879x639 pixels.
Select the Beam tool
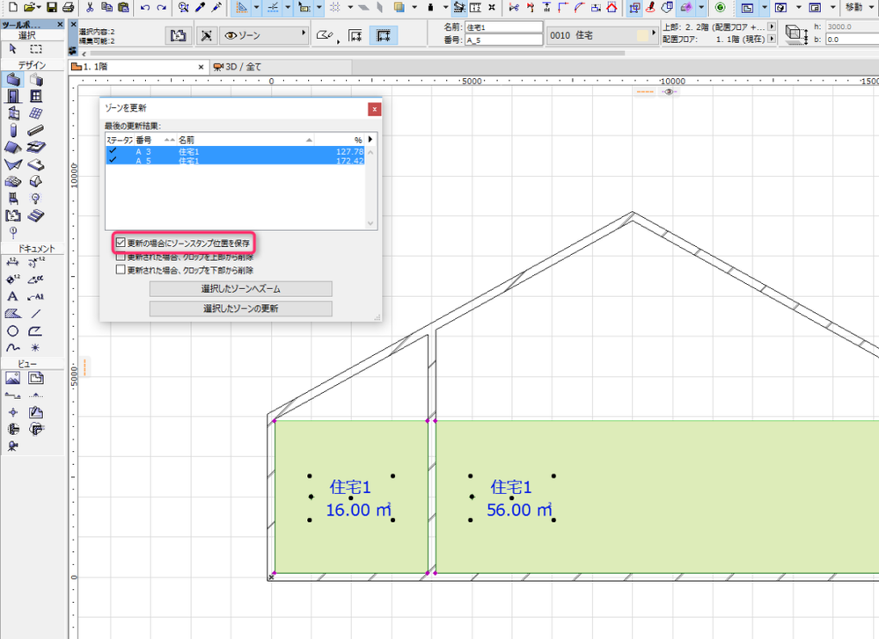pos(36,130)
